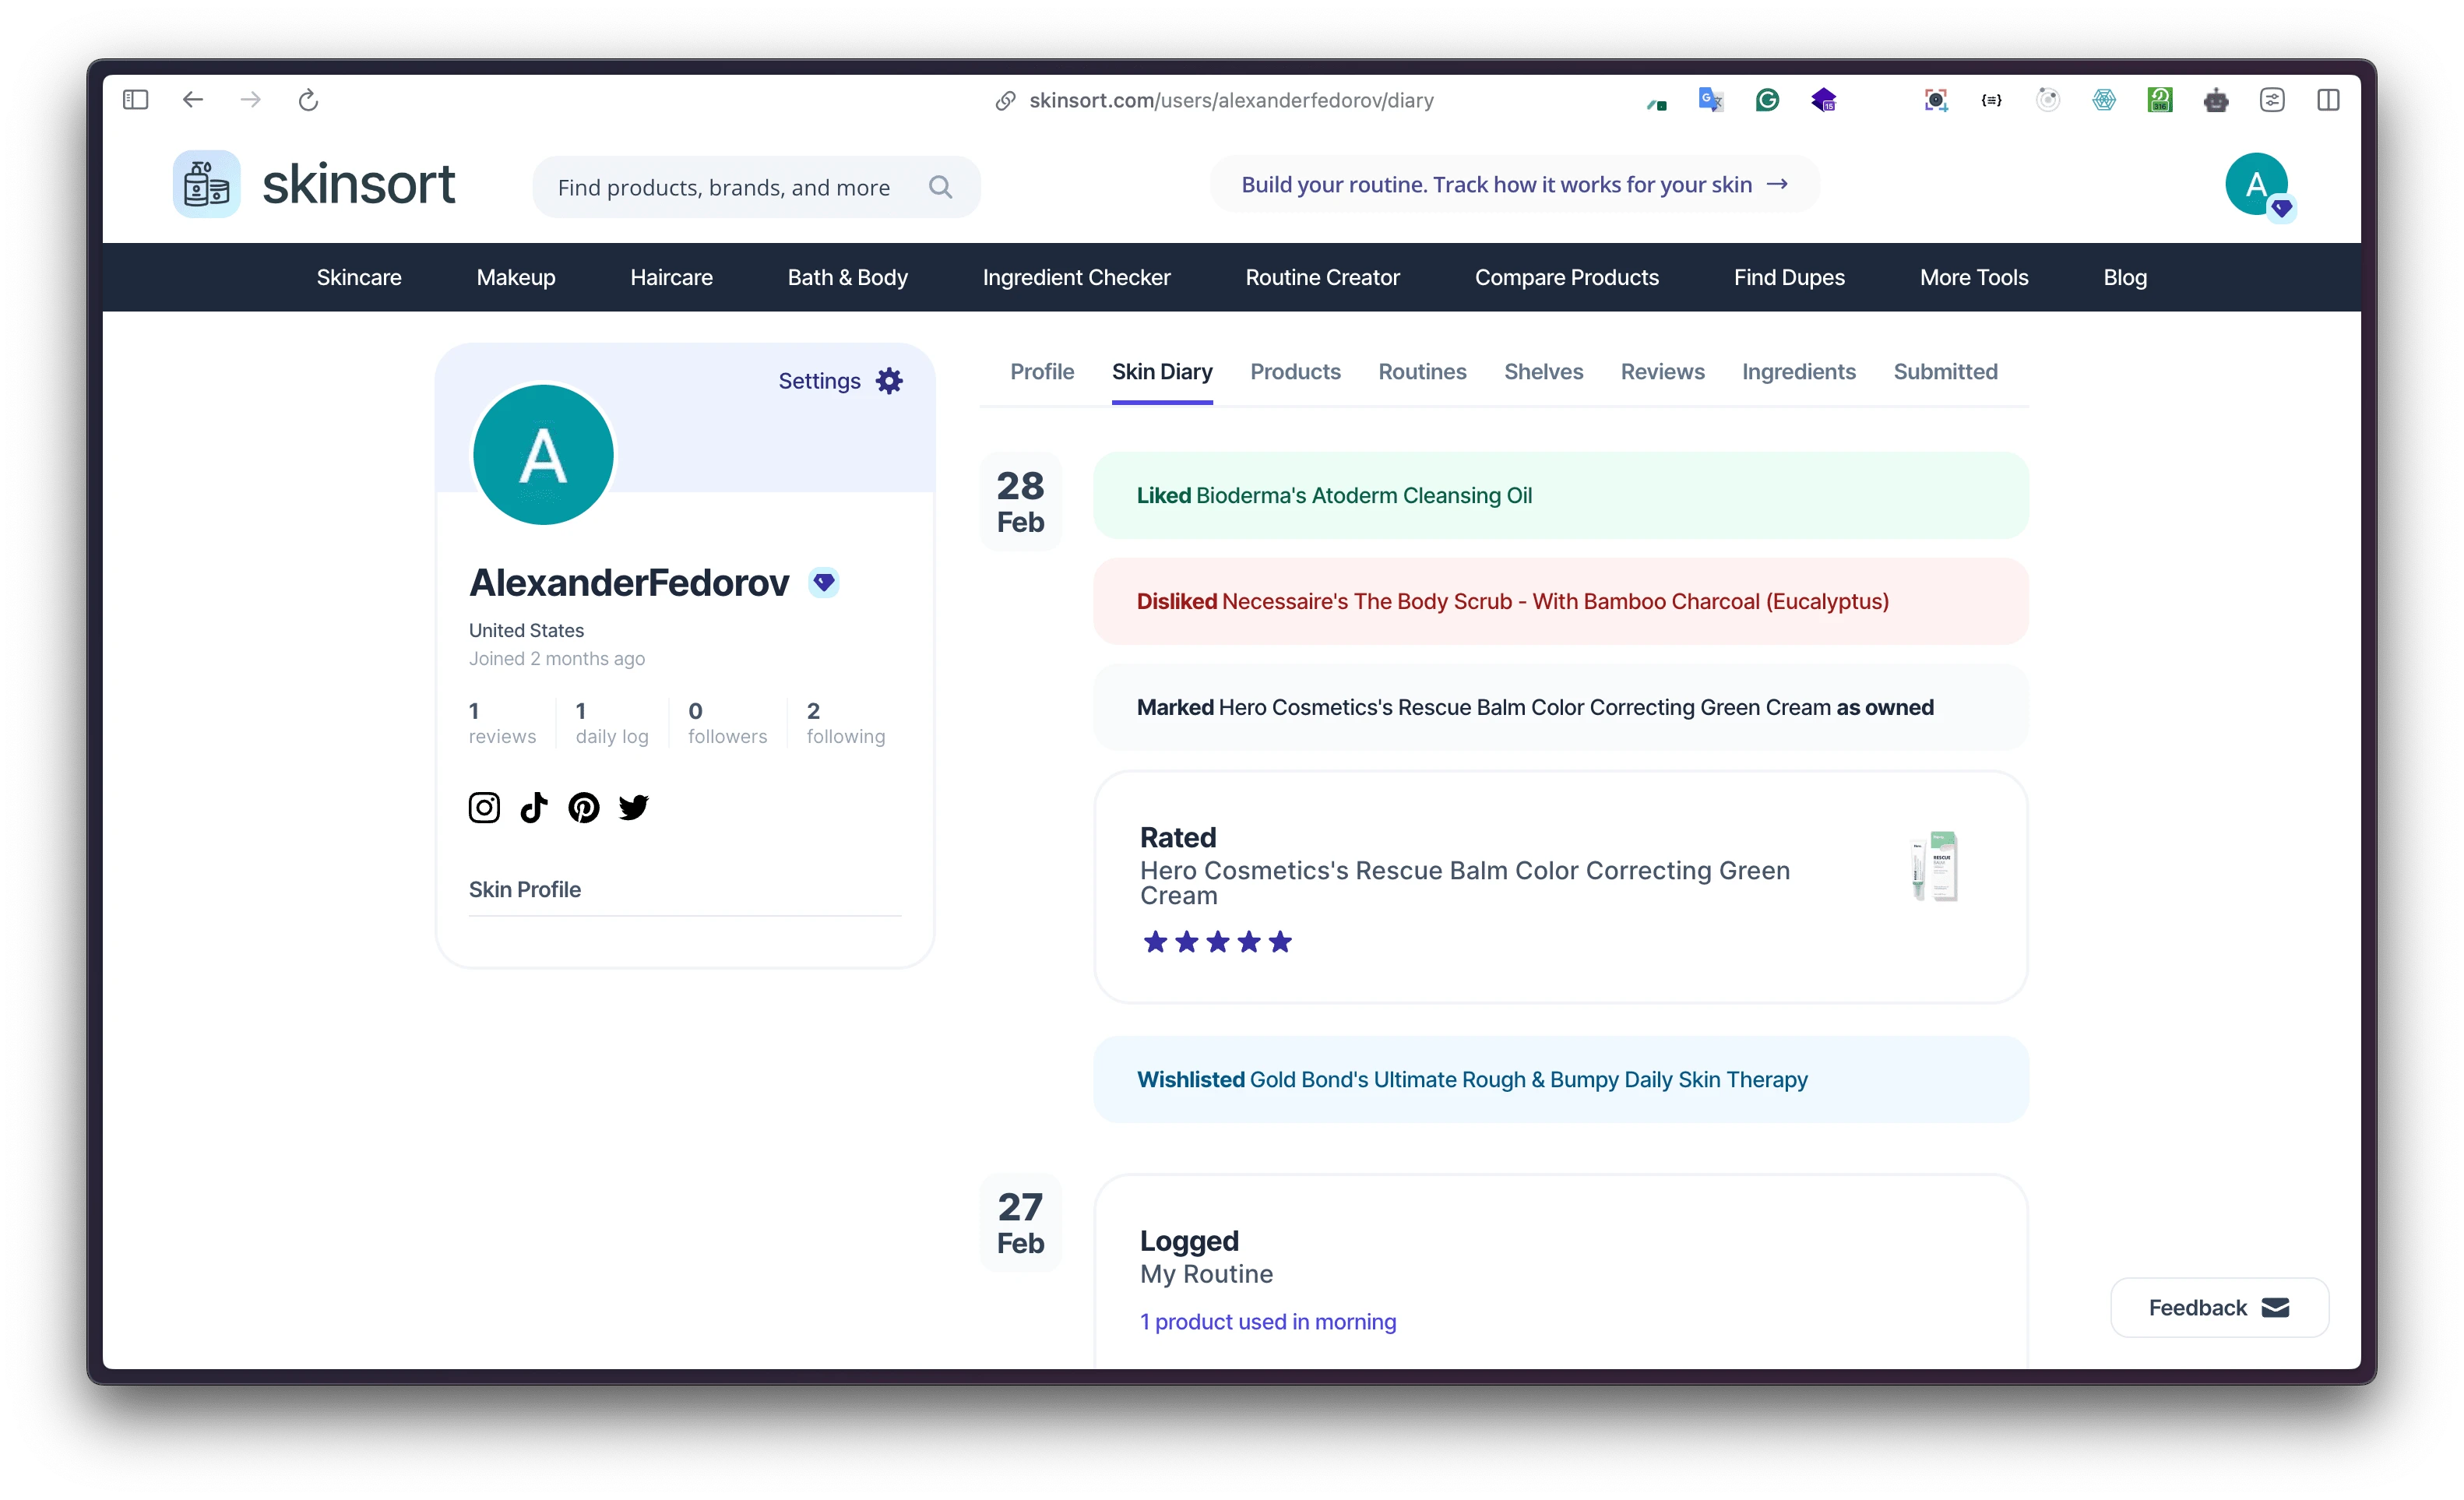Reload the page with refresh icon
This screenshot has height=1500, width=2464.
[308, 100]
